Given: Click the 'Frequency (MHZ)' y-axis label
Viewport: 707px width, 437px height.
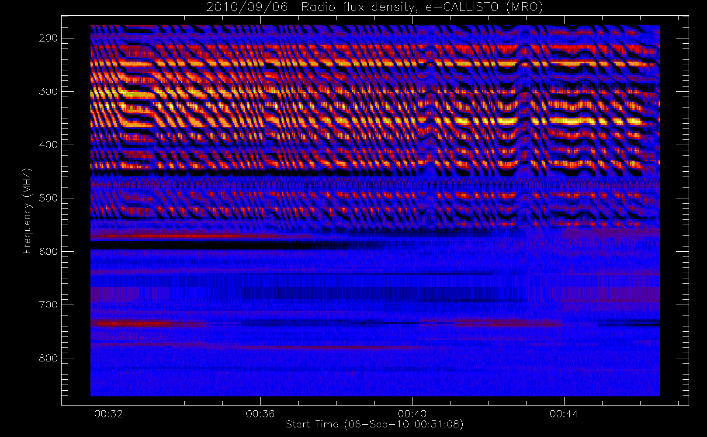Looking at the screenshot, I should [27, 211].
